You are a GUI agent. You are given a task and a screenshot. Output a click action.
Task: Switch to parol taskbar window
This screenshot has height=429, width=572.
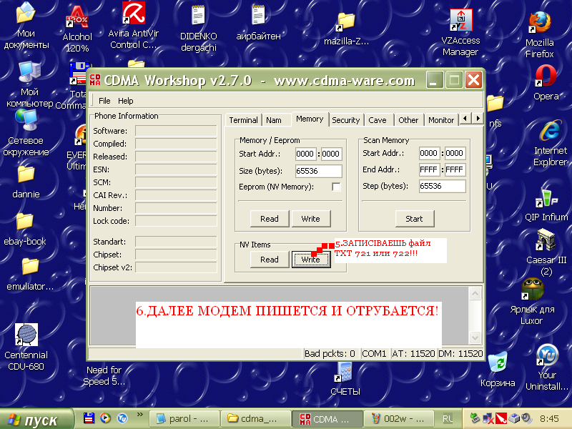pyautogui.click(x=184, y=419)
